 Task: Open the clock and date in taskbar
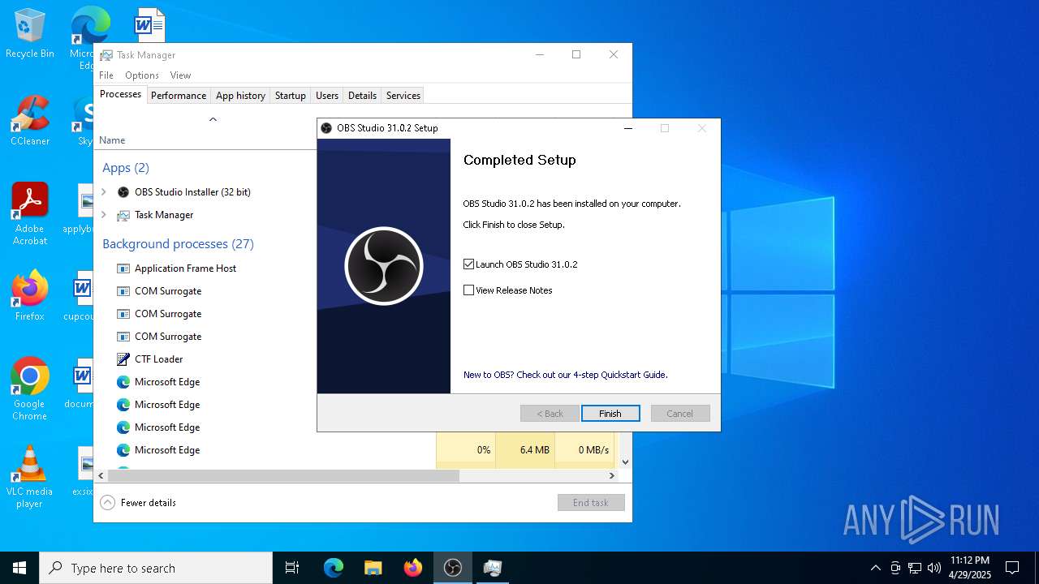pyautogui.click(x=970, y=568)
